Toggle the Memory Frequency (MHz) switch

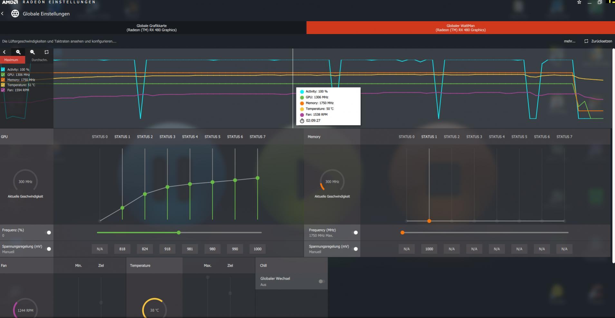(x=355, y=232)
